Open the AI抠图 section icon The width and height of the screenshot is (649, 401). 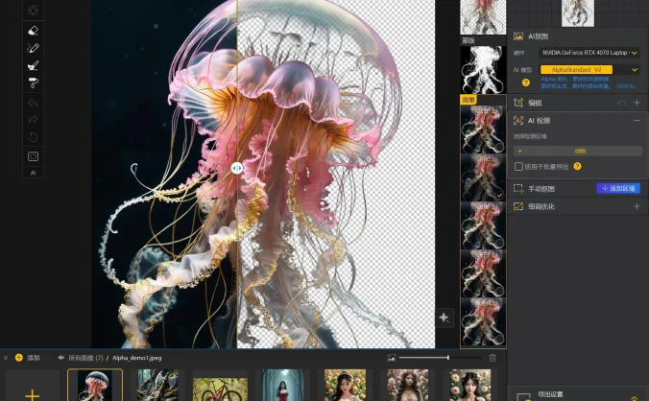518,36
